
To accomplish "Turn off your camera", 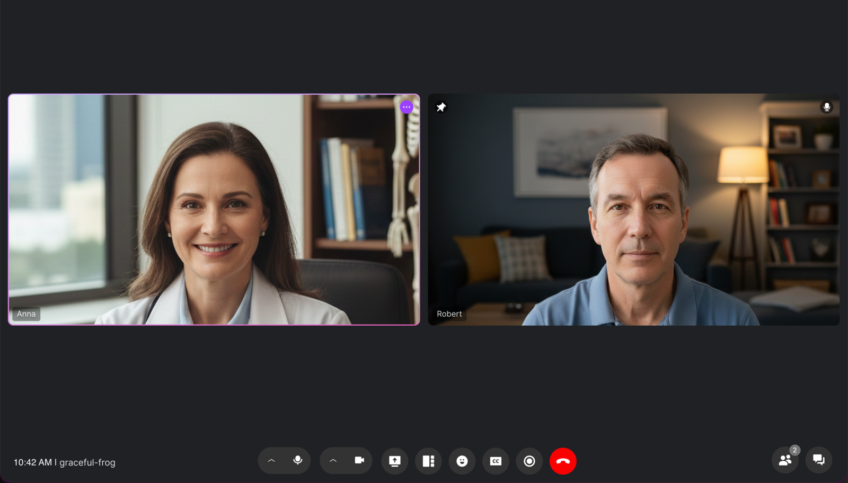I will [x=359, y=460].
